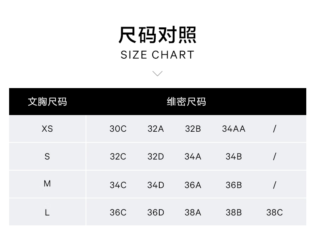The width and height of the screenshot is (313, 246).
Task: Click the 38C size cell
Action: pos(275,212)
